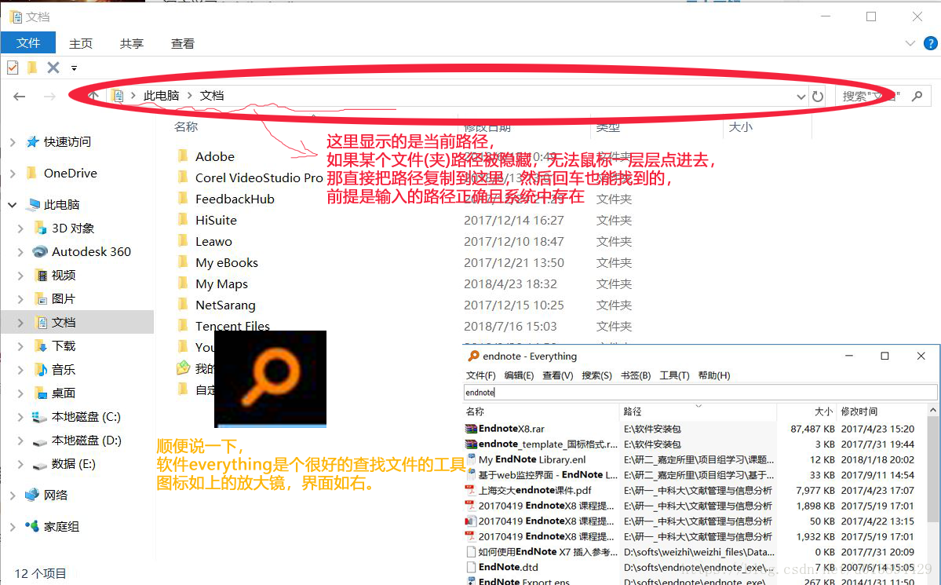Expand 图片 tree node
Image resolution: width=941 pixels, height=585 pixels.
20,298
